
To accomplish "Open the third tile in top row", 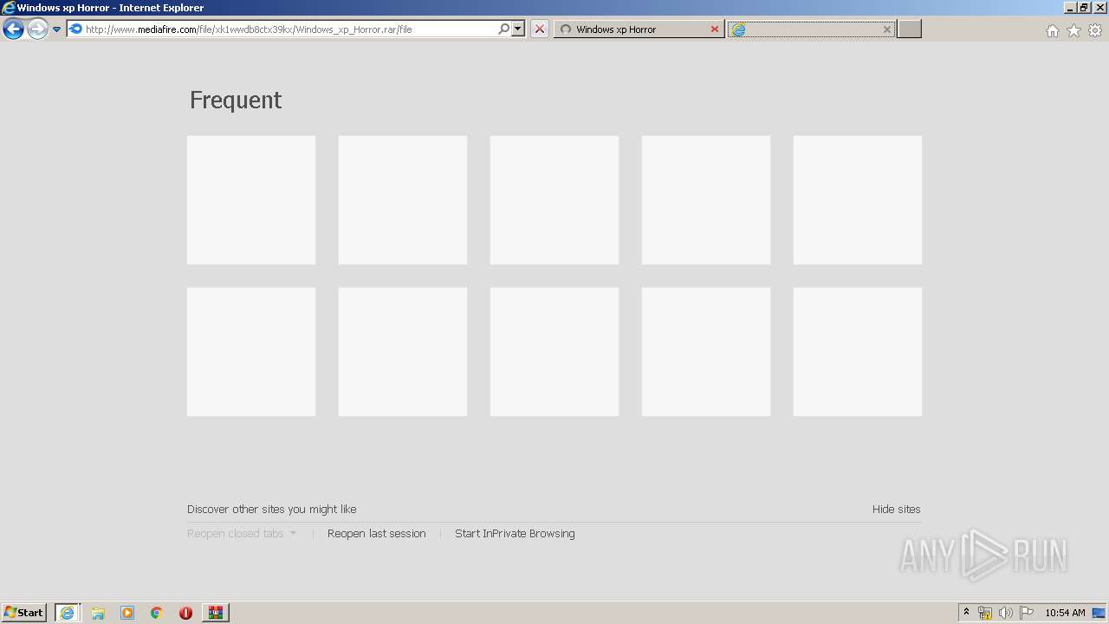I will coord(554,199).
